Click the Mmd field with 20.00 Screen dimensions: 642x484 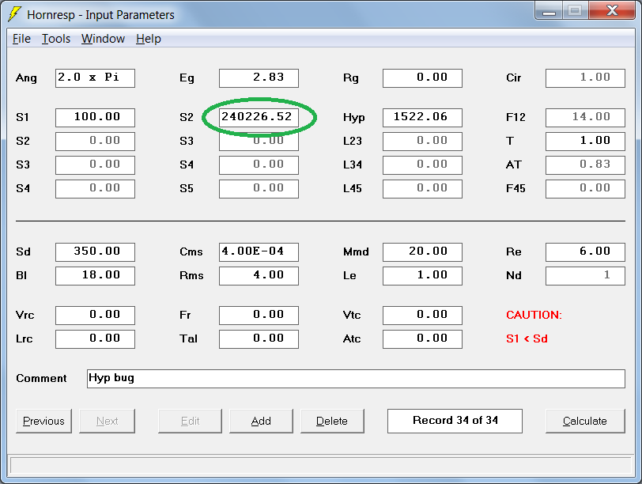tap(422, 251)
